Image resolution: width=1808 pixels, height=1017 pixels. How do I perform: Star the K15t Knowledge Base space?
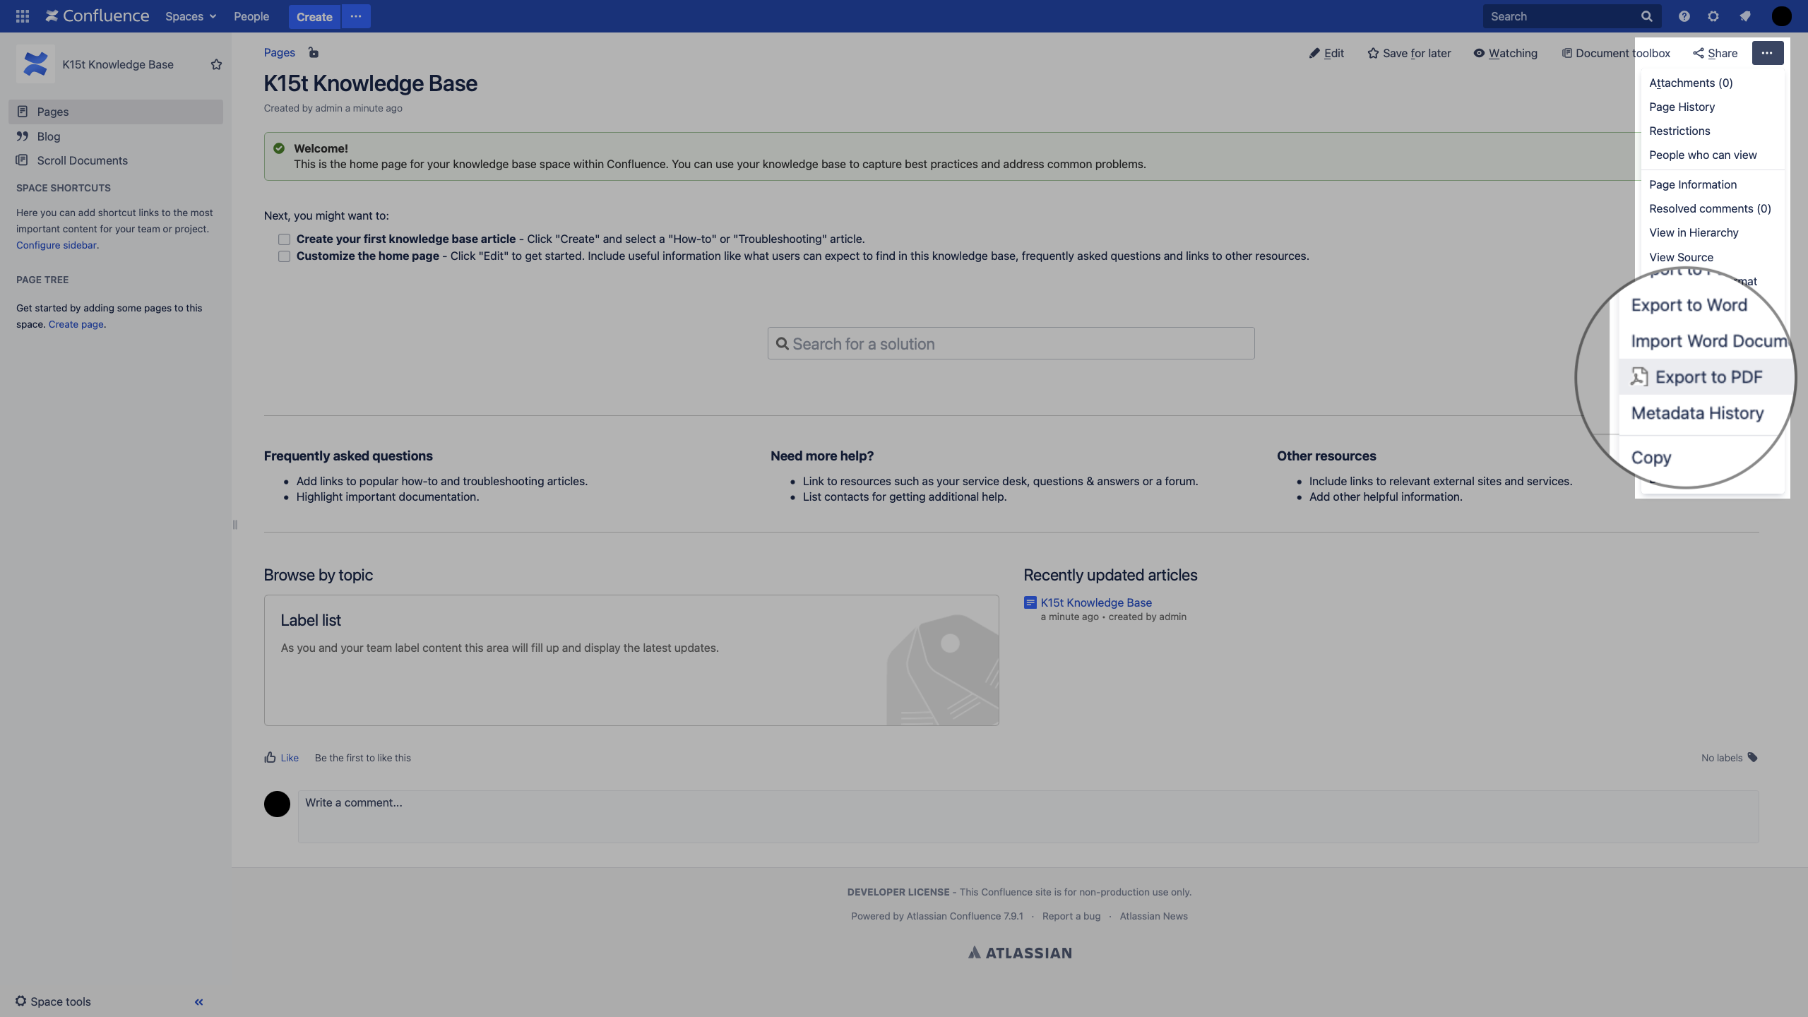pyautogui.click(x=216, y=64)
